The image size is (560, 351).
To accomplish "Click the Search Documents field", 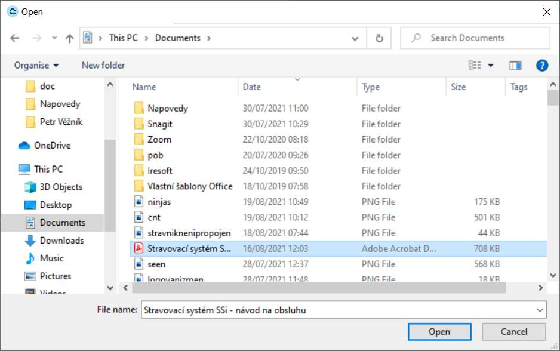I will point(475,38).
